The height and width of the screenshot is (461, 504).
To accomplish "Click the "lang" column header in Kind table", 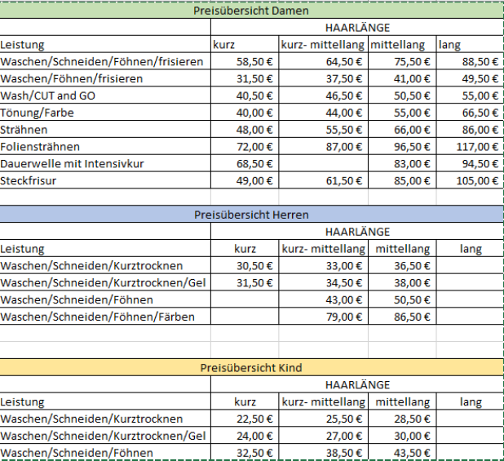I will tap(471, 402).
